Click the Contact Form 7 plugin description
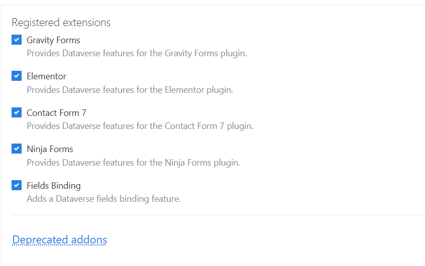 (140, 126)
